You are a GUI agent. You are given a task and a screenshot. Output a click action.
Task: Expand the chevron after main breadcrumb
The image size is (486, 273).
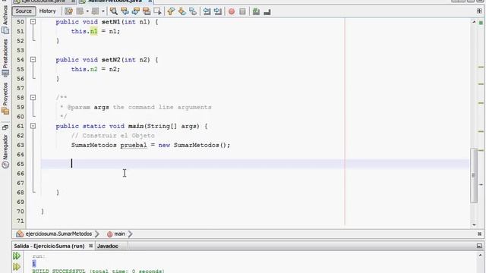[130, 234]
